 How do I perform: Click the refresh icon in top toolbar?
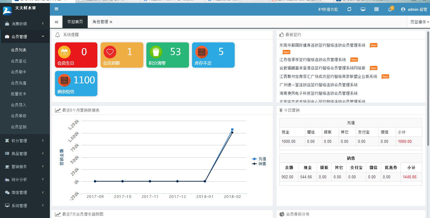349,9
